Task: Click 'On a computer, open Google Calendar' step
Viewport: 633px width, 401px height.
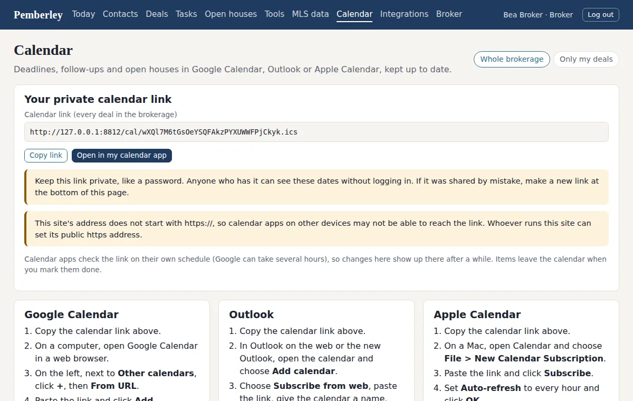Action: tap(116, 352)
